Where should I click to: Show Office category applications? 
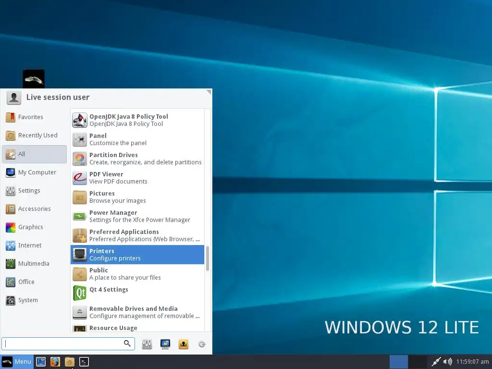coord(34,282)
